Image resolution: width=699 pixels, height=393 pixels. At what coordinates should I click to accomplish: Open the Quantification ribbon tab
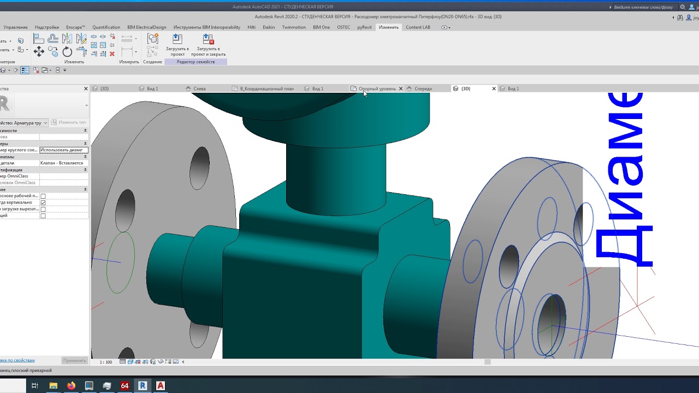pyautogui.click(x=106, y=27)
